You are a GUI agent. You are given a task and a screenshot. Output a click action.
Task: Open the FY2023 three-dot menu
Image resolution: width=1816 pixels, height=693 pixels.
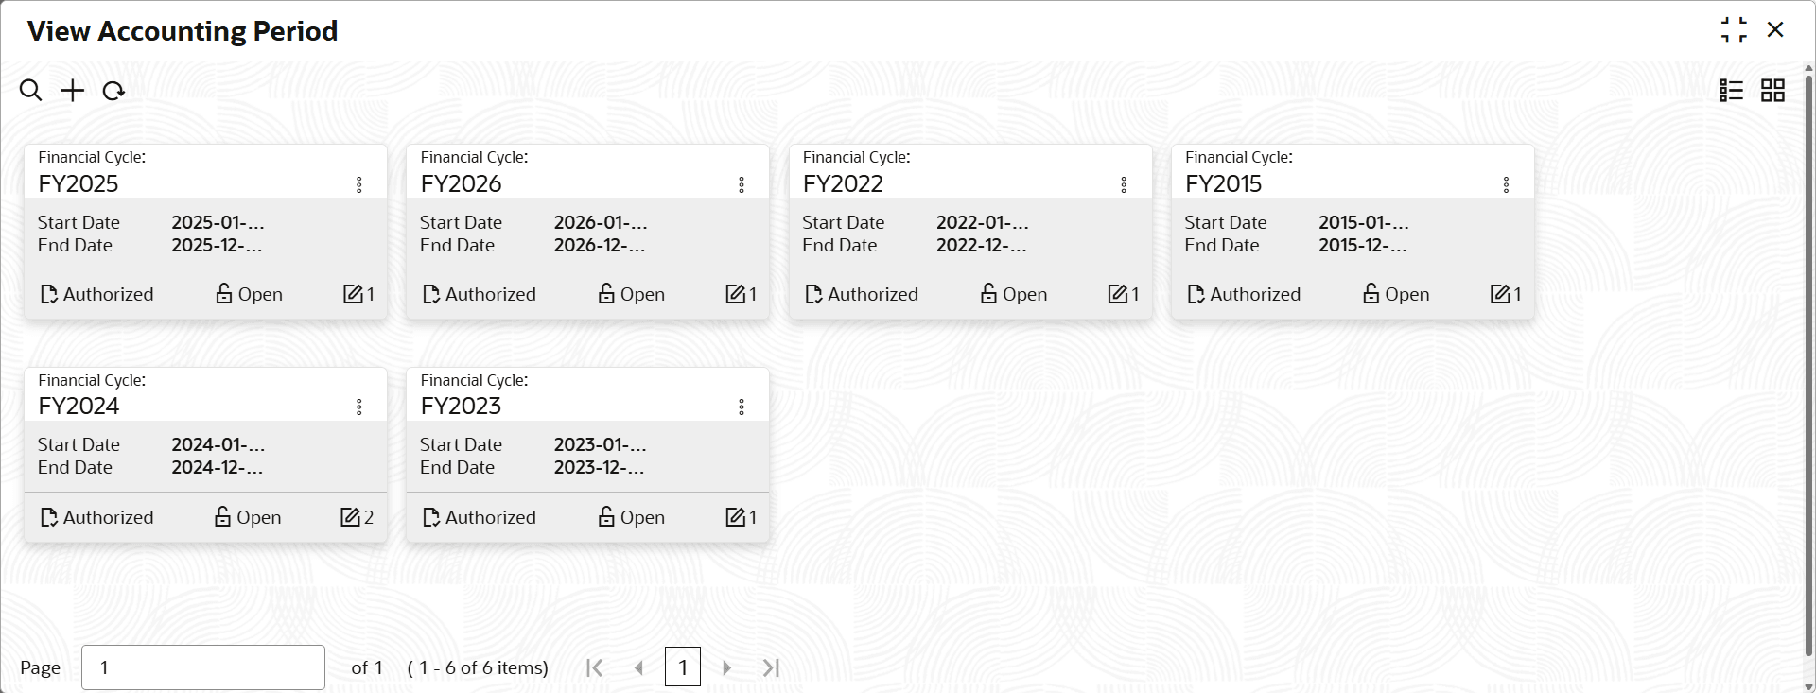coord(742,407)
